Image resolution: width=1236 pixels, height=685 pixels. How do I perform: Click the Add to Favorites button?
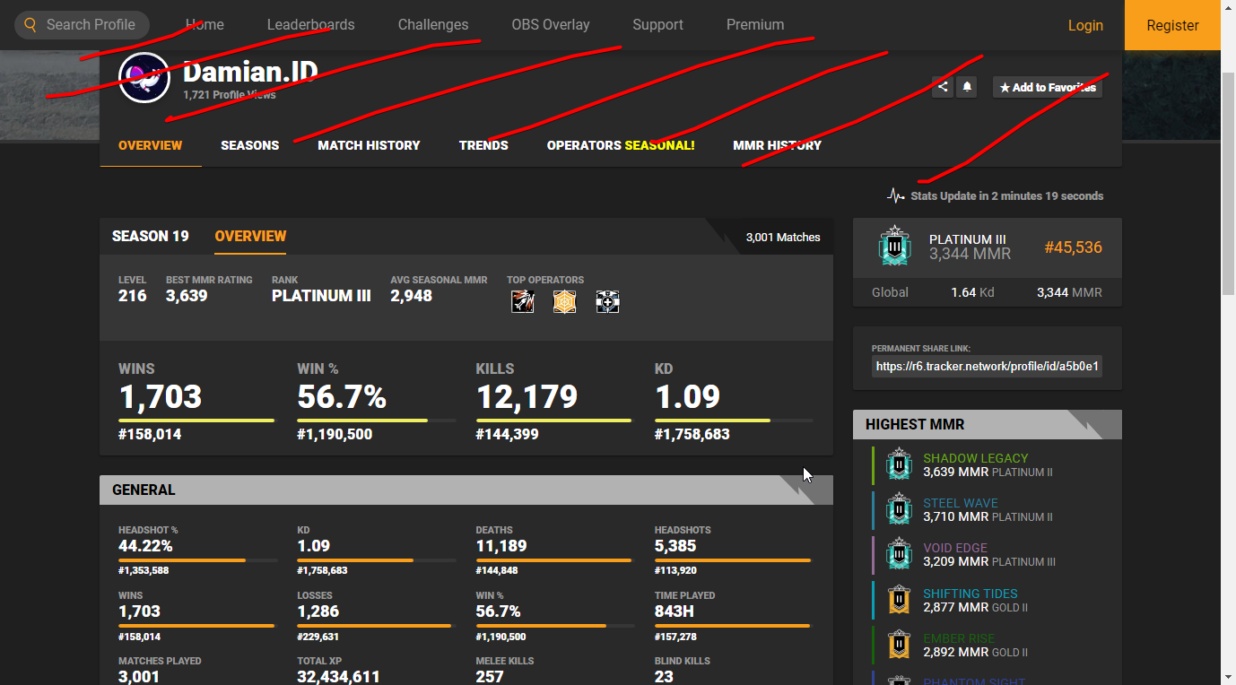[1047, 87]
